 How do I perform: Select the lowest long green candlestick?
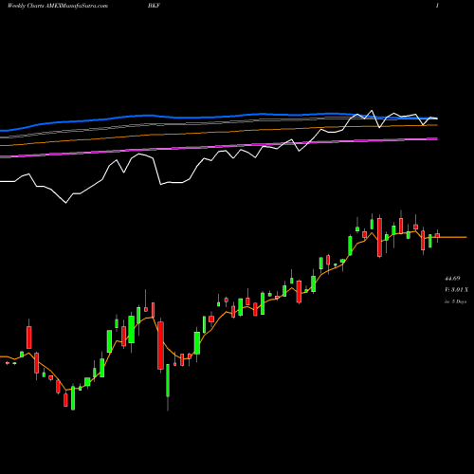pyautogui.click(x=73, y=398)
